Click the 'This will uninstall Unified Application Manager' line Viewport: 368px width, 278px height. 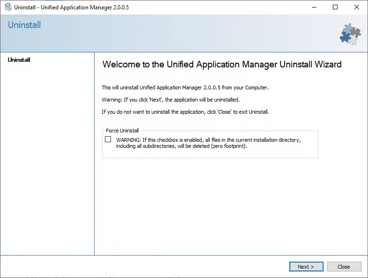(185, 88)
